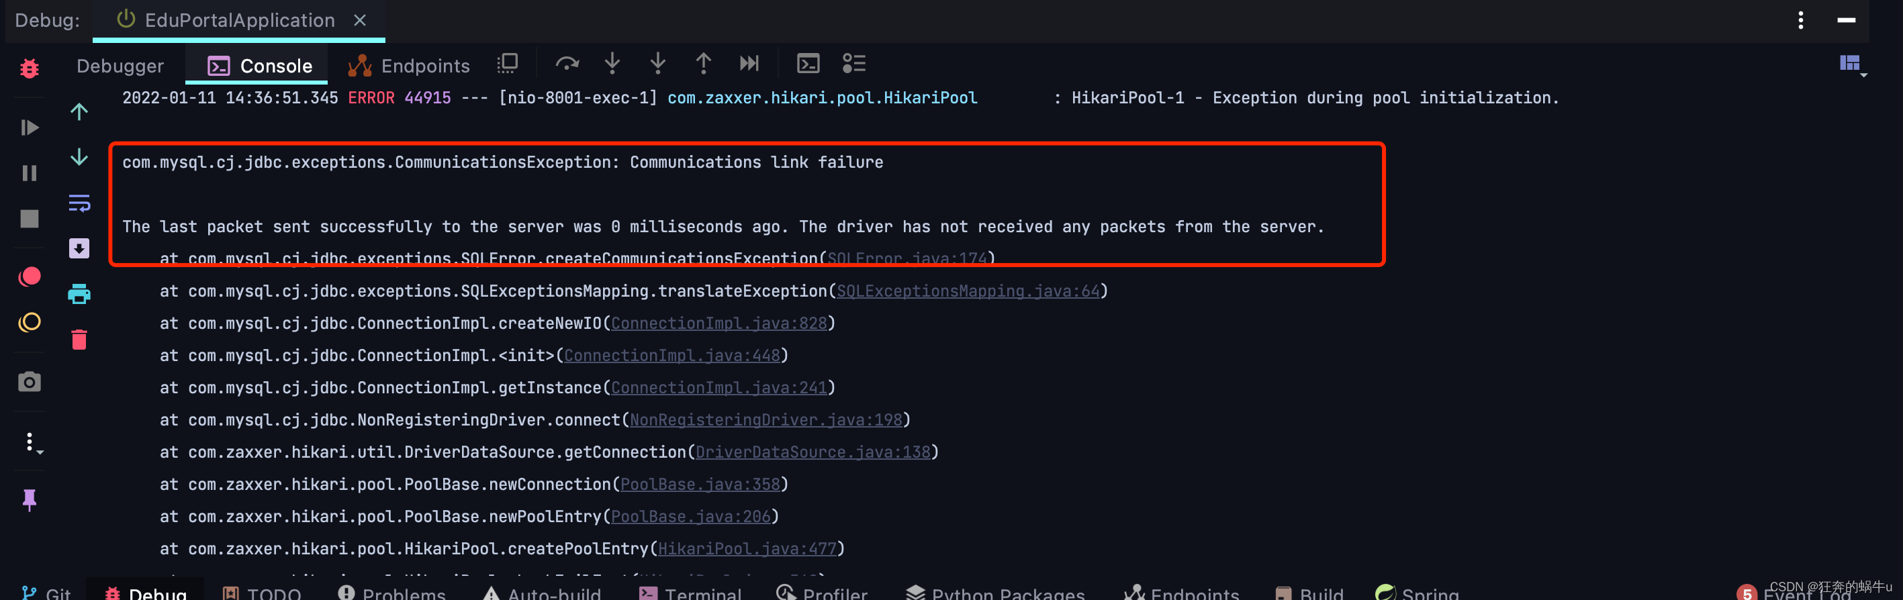Click the Resume Program play icon
The height and width of the screenshot is (600, 1903).
click(x=30, y=128)
